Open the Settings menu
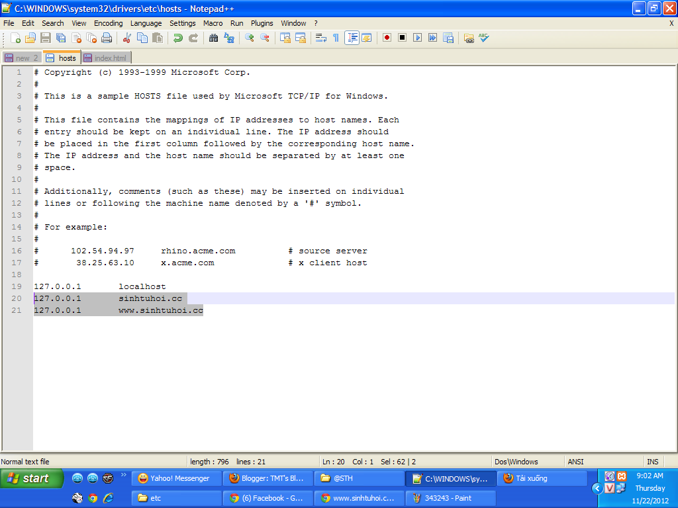This screenshot has width=678, height=508. [183, 23]
